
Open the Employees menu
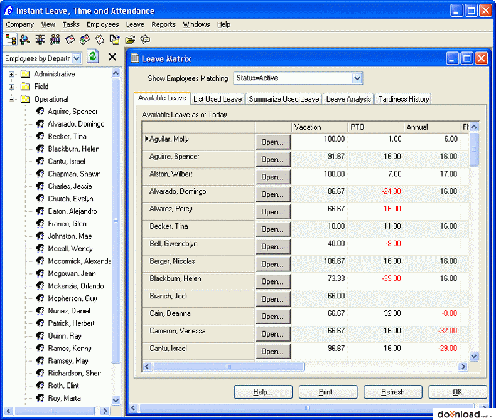point(103,24)
